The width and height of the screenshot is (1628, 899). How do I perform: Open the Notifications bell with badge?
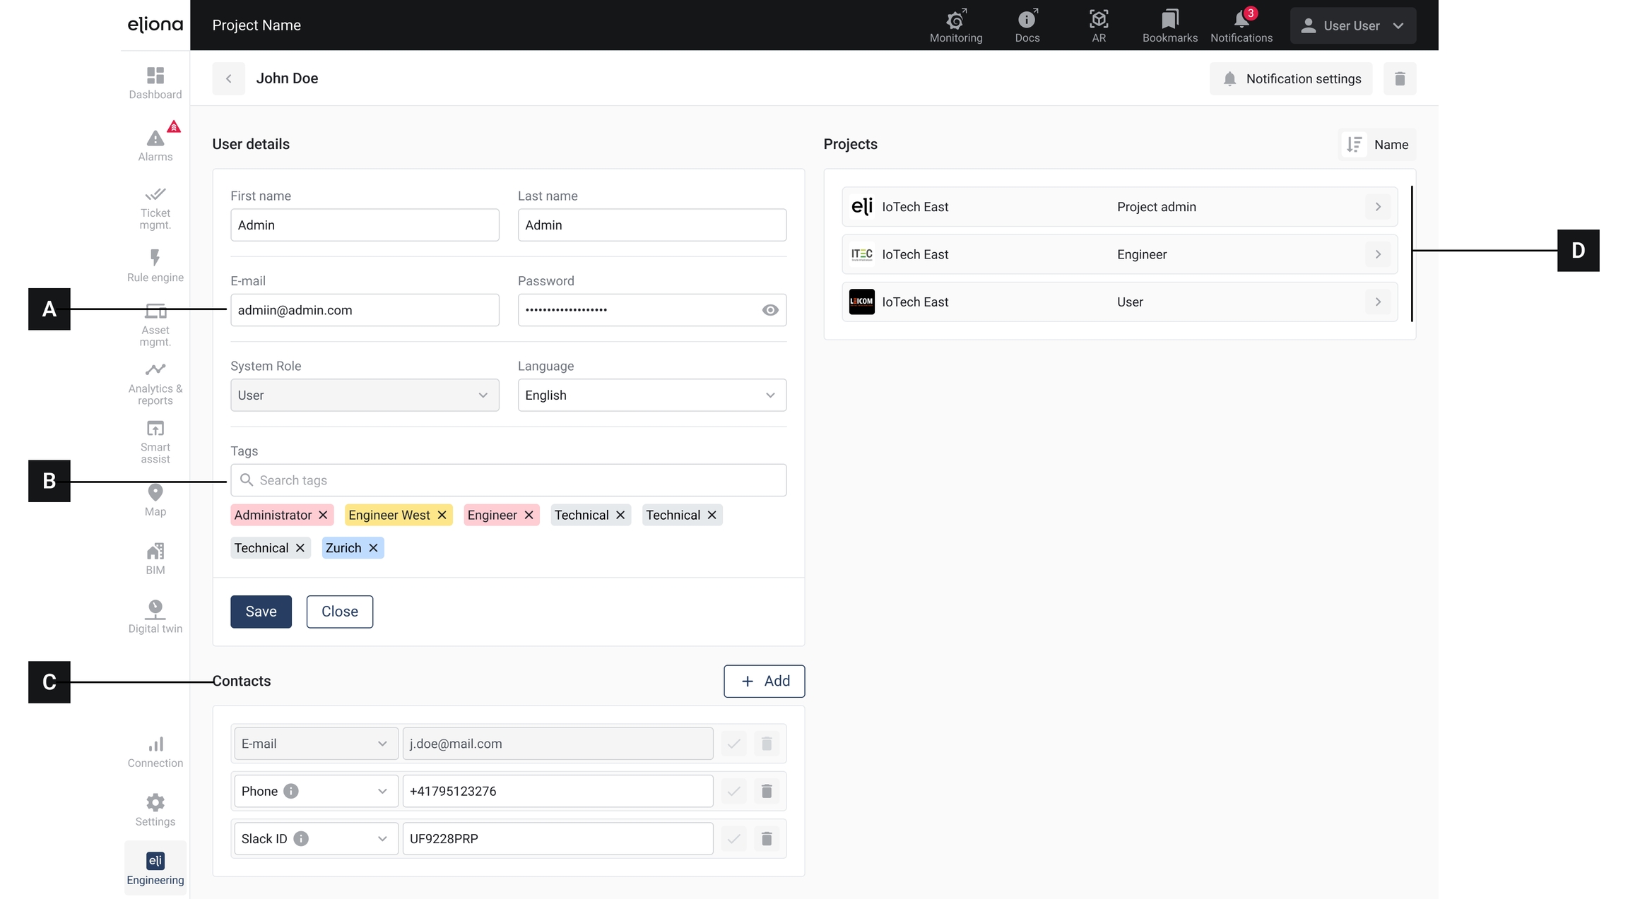(x=1241, y=25)
